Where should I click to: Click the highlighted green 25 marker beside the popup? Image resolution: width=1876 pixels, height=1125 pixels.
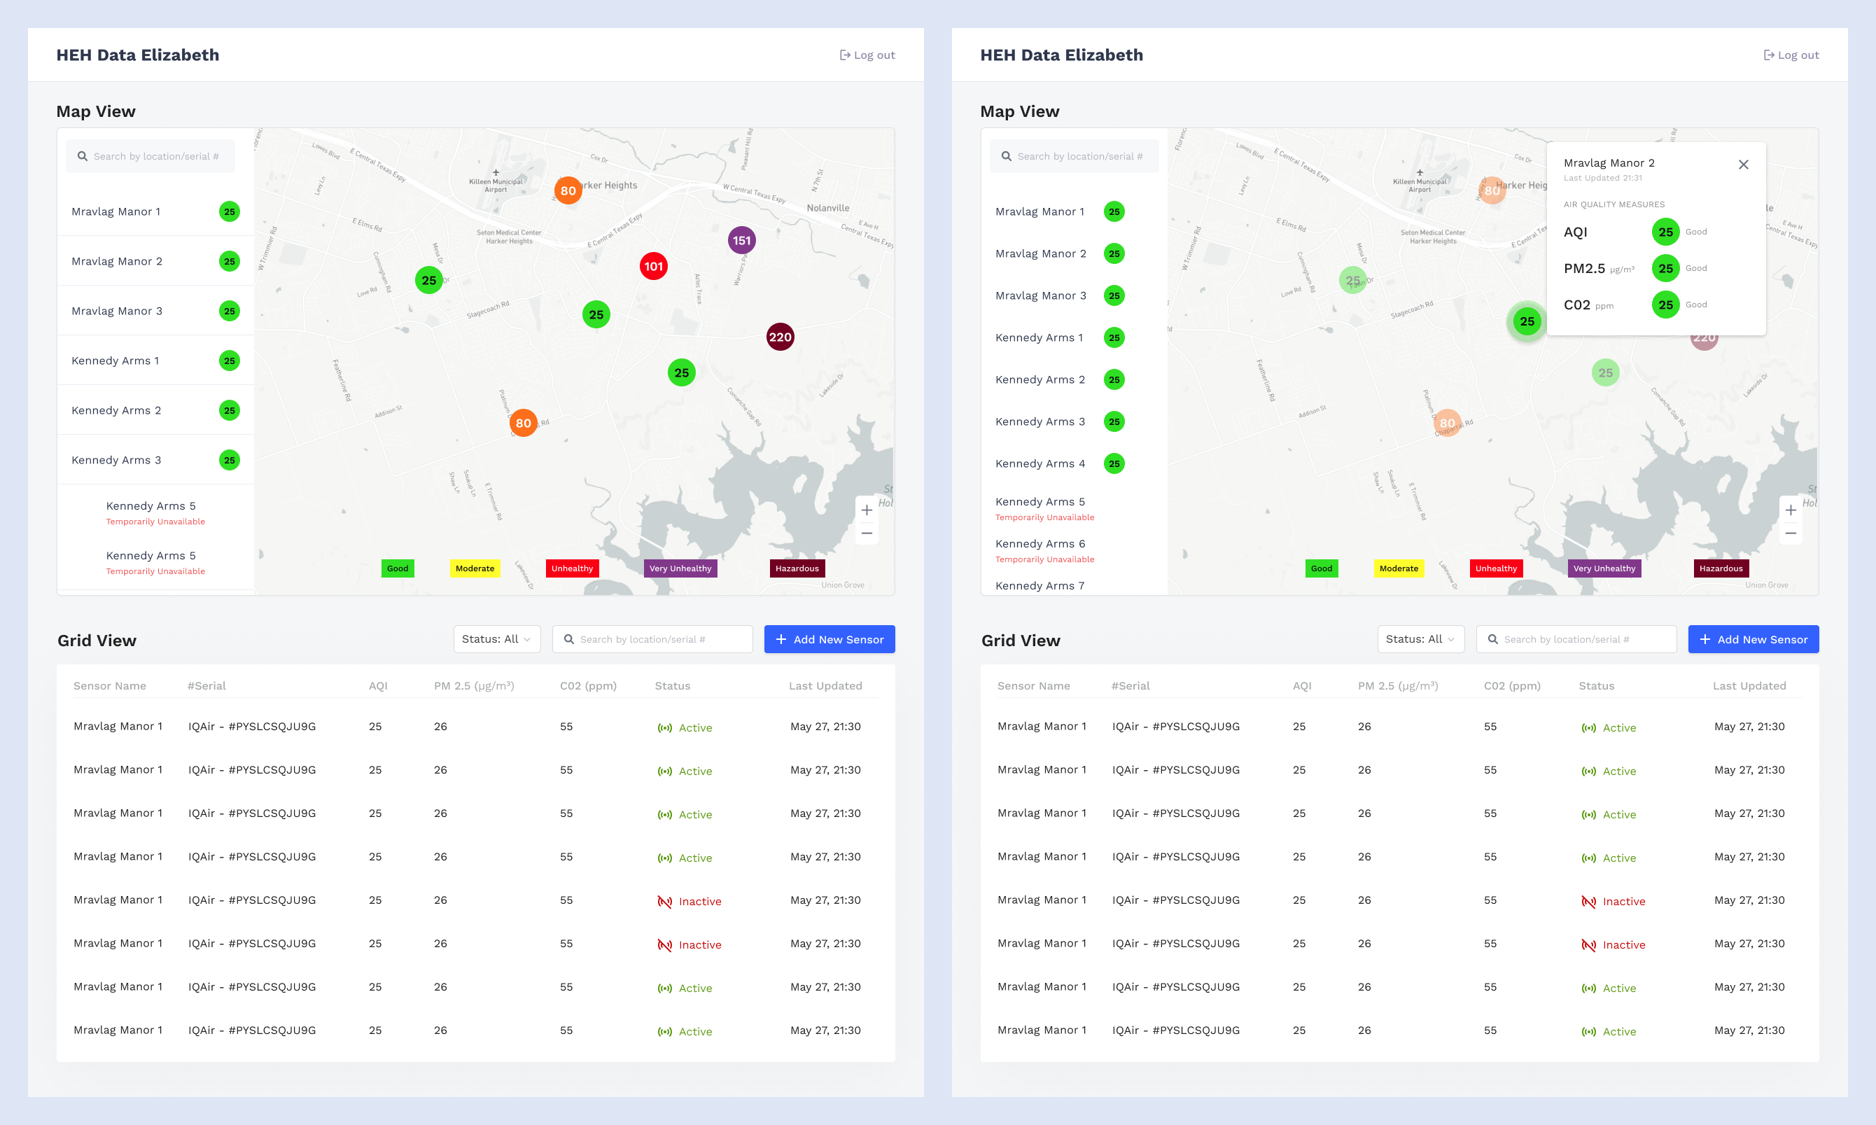pos(1527,321)
